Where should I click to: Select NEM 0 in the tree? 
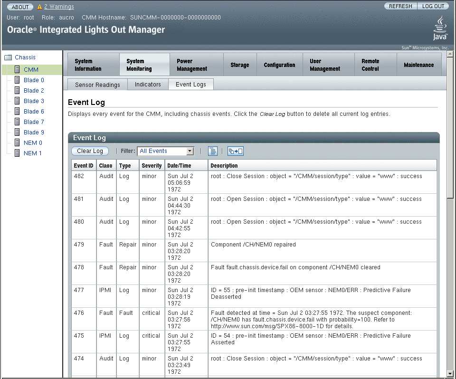coord(33,143)
